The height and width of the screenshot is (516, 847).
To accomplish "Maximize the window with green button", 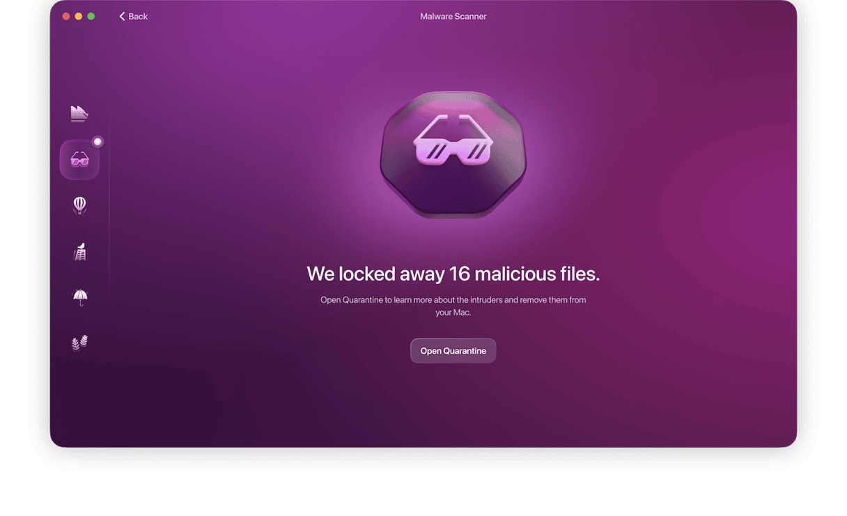I will (91, 16).
